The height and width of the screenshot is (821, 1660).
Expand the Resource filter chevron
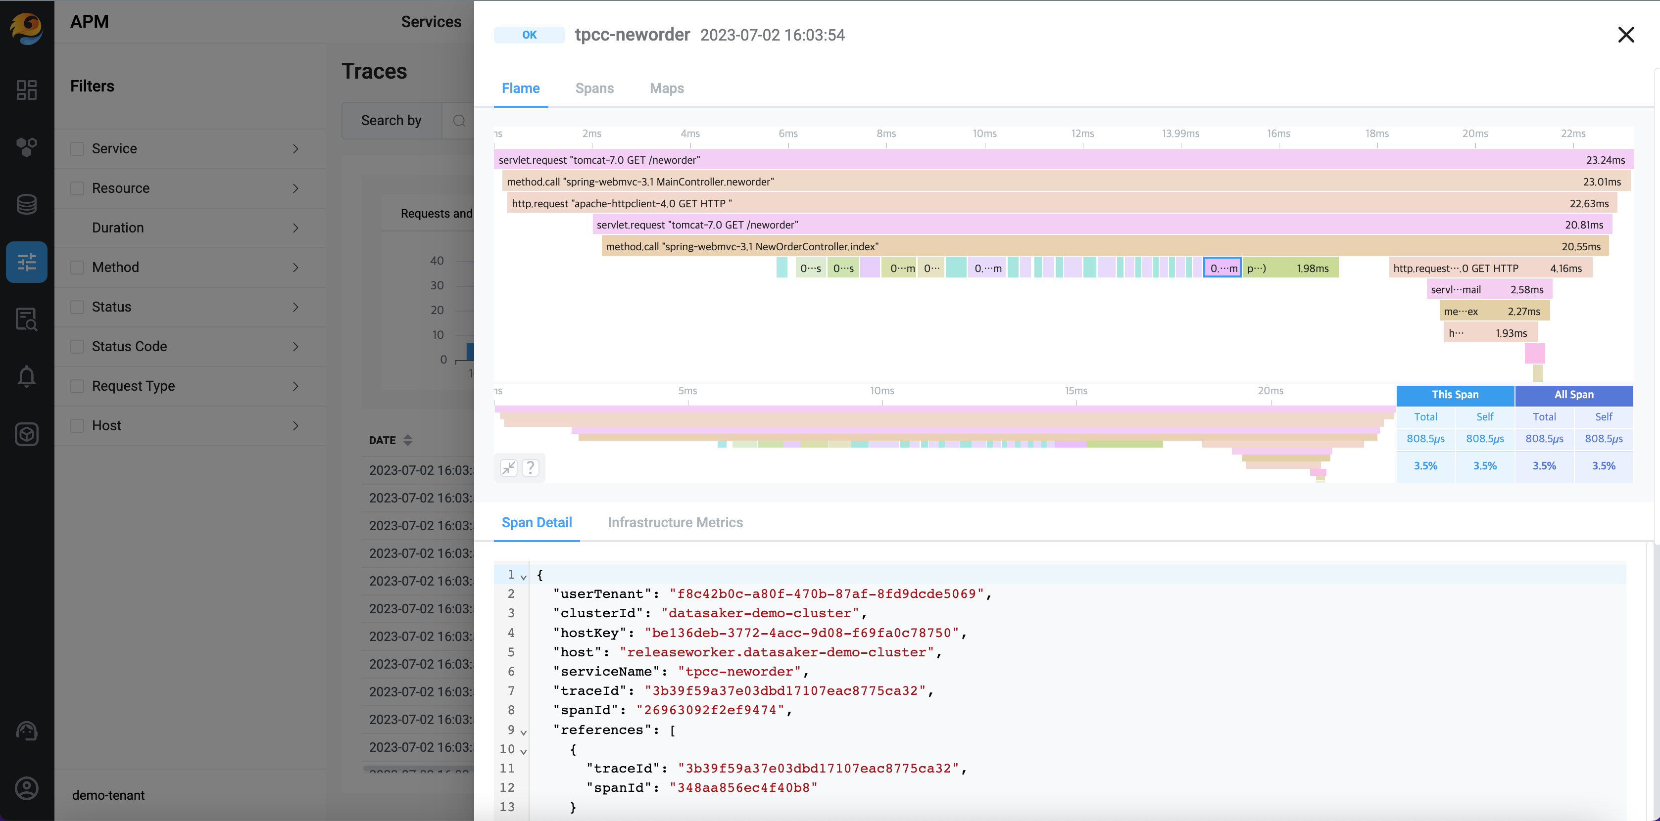click(296, 188)
